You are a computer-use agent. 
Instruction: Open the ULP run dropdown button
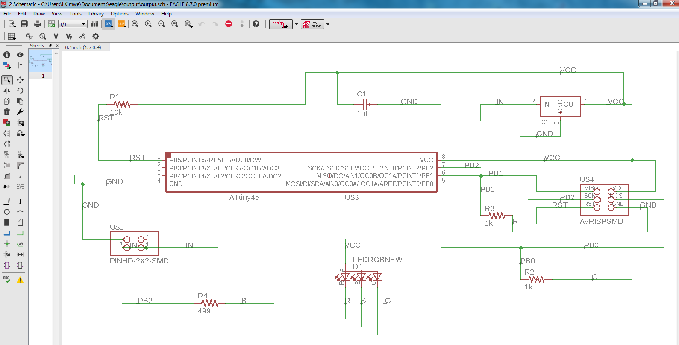122,24
